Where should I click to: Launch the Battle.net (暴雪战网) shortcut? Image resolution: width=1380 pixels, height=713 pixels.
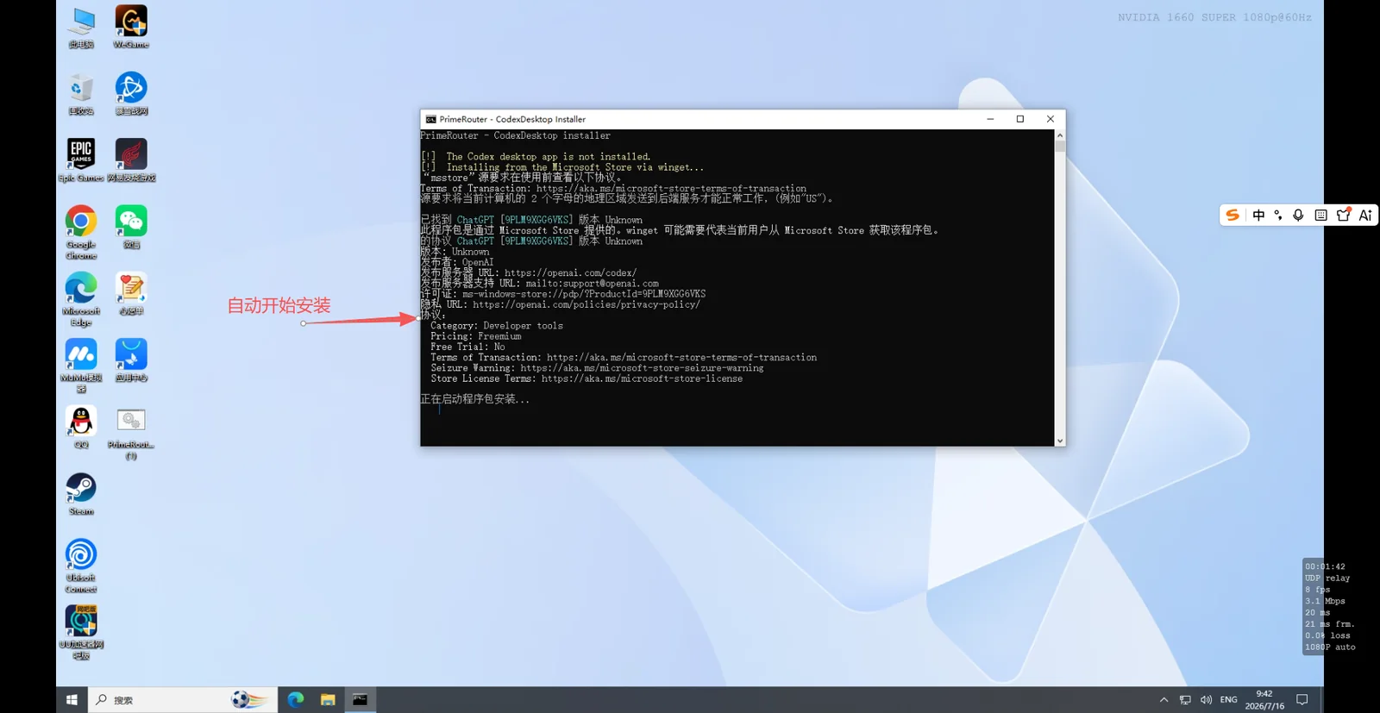pos(131,94)
